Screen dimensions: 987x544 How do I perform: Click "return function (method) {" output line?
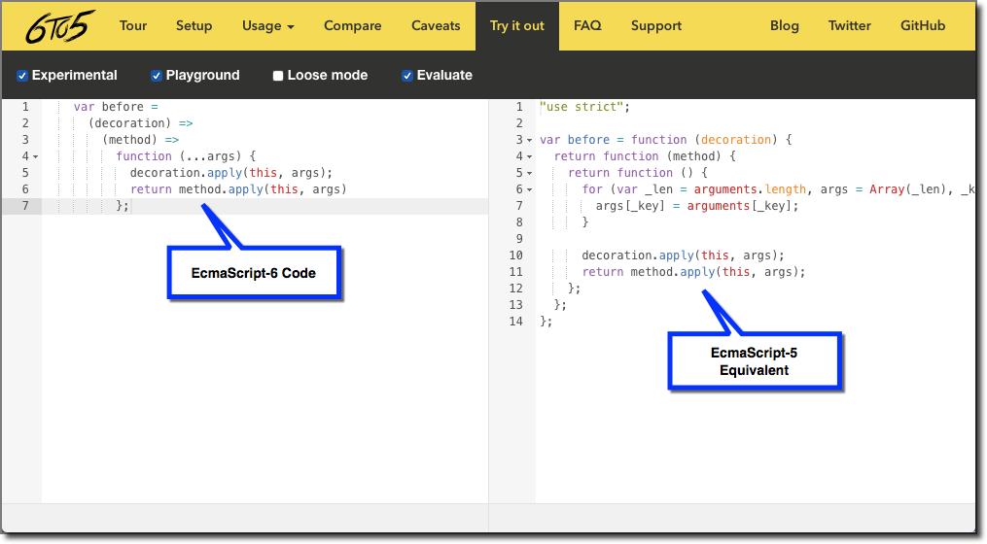[x=646, y=156]
